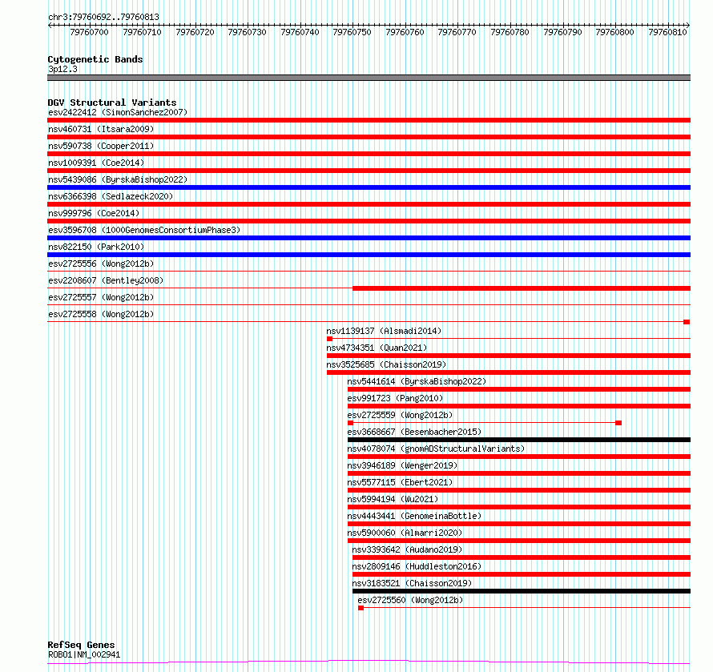Click ruler position 79760810
Viewport: 713px width, 672px height.
click(667, 32)
